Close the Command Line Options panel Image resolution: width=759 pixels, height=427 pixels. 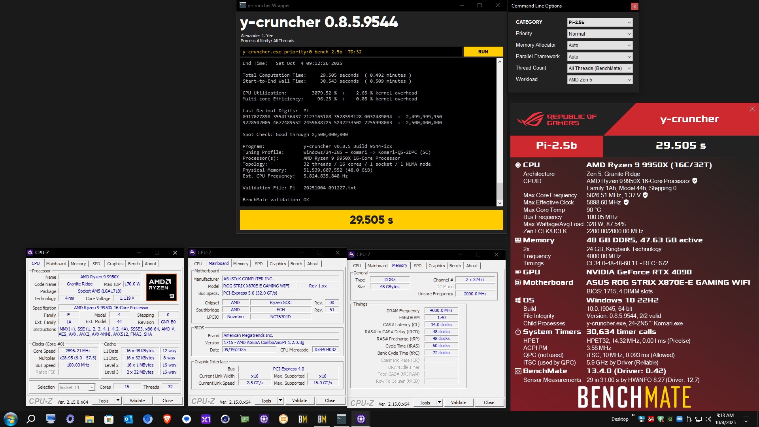[x=634, y=6]
